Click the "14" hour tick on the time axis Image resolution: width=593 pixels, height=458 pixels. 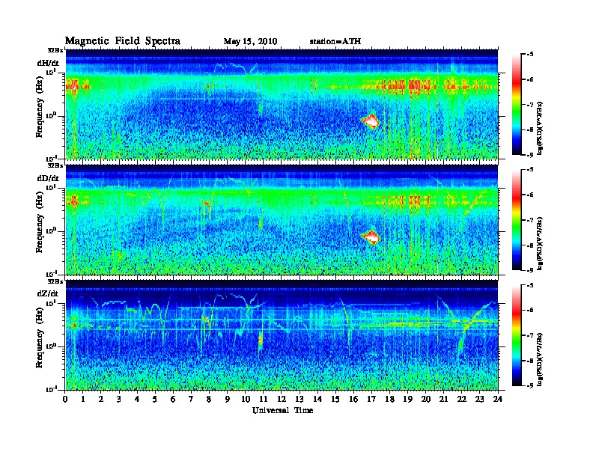click(x=317, y=399)
